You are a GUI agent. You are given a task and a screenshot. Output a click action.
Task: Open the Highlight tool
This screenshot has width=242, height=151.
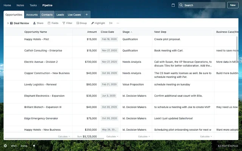pyautogui.click(x=98, y=23)
